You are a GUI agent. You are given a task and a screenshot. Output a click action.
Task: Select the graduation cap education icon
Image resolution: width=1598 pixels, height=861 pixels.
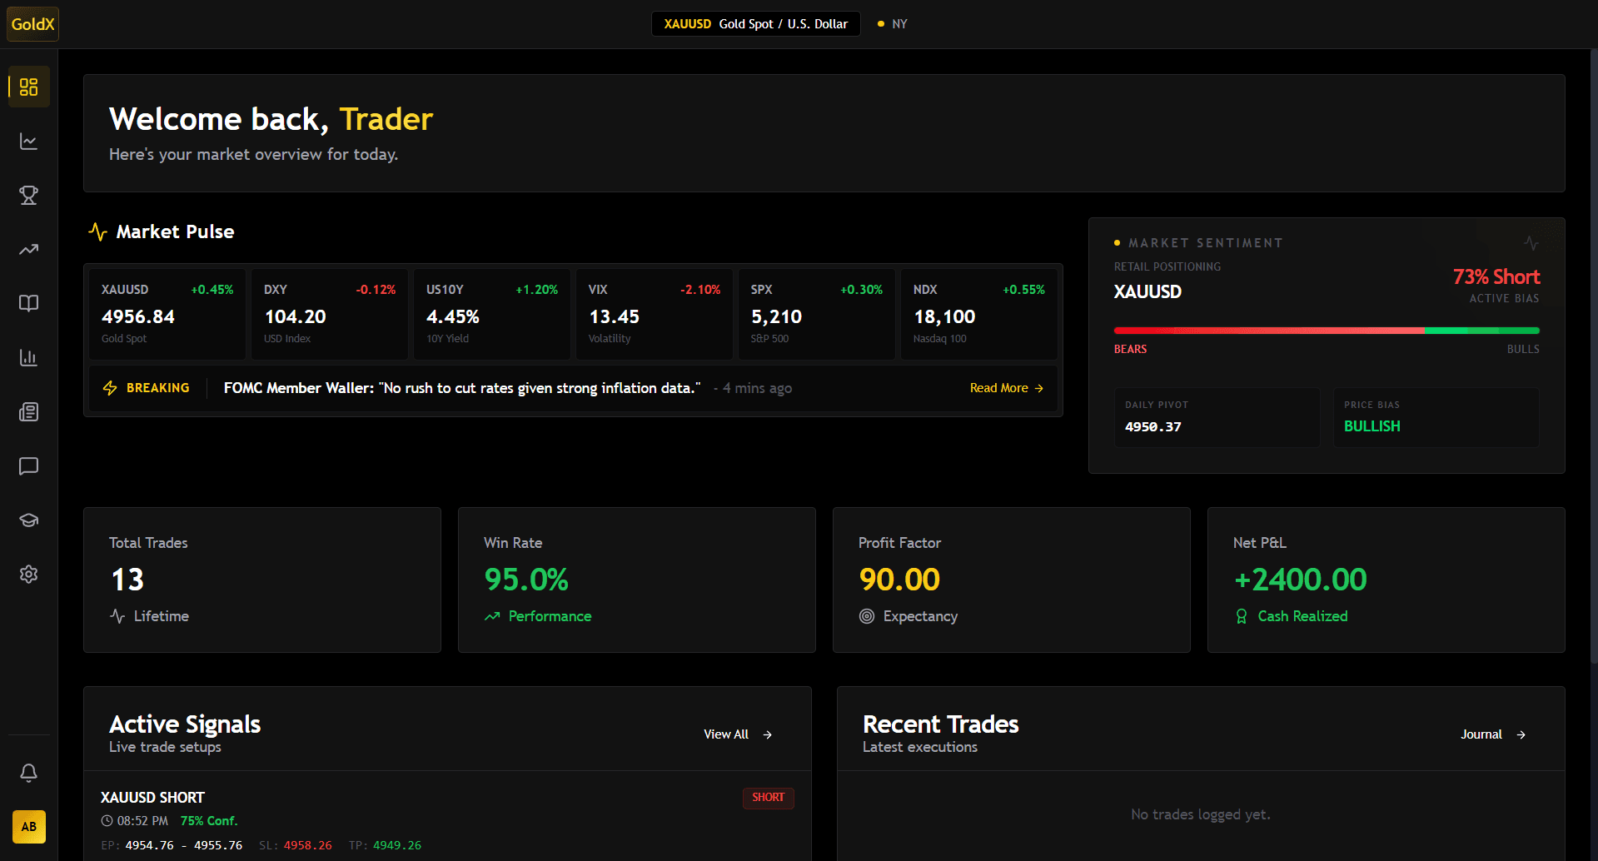pyautogui.click(x=28, y=520)
